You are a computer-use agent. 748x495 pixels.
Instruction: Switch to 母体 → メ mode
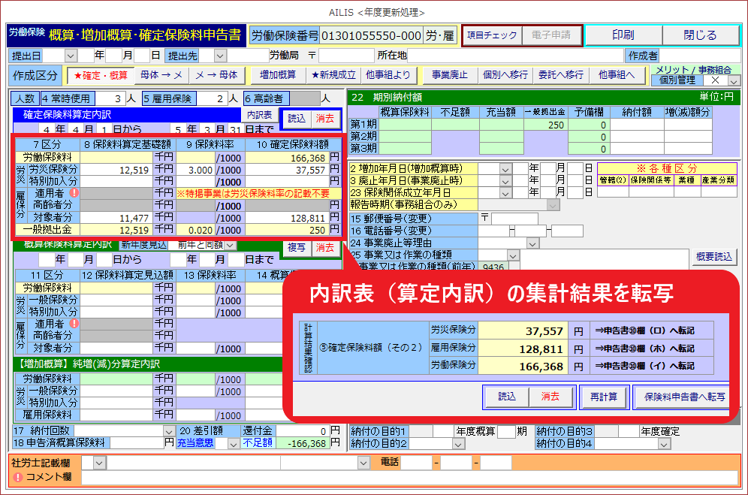click(x=161, y=75)
